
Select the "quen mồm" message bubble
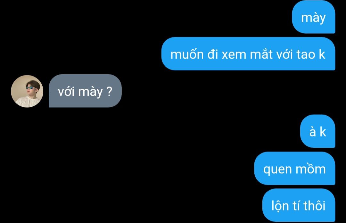pos(295,168)
